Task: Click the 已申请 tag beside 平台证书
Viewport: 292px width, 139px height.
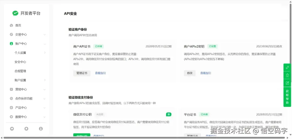Action: 204,115
